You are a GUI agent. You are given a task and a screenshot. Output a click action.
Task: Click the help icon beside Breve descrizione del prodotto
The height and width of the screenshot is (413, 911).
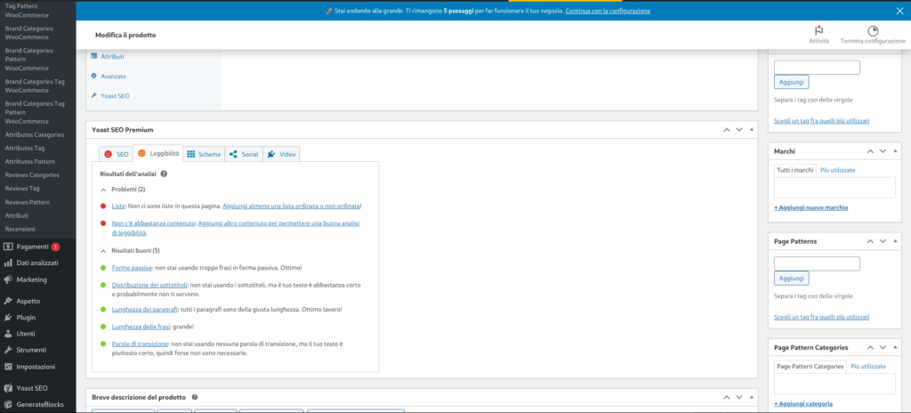tap(195, 397)
